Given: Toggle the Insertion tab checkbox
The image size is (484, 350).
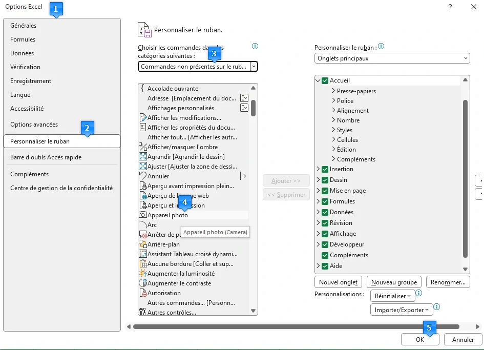Looking at the screenshot, I should [325, 169].
